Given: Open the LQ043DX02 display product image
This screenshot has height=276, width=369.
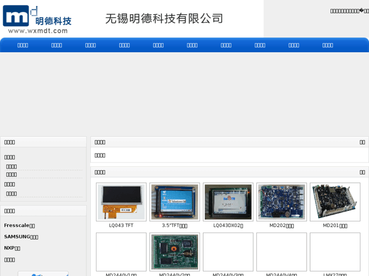Looking at the screenshot, I should tap(228, 202).
